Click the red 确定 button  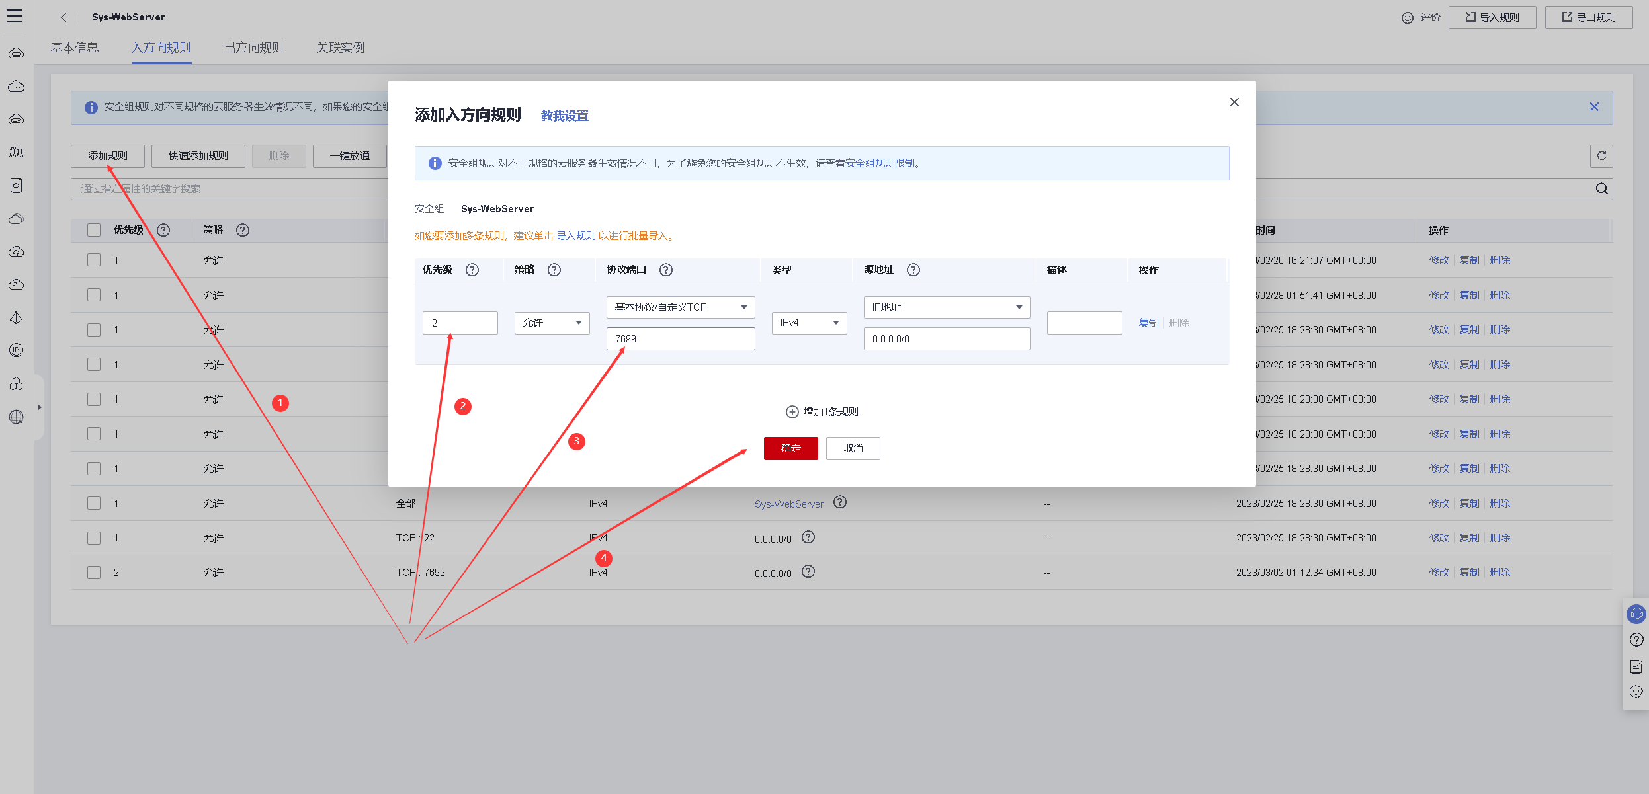coord(790,448)
